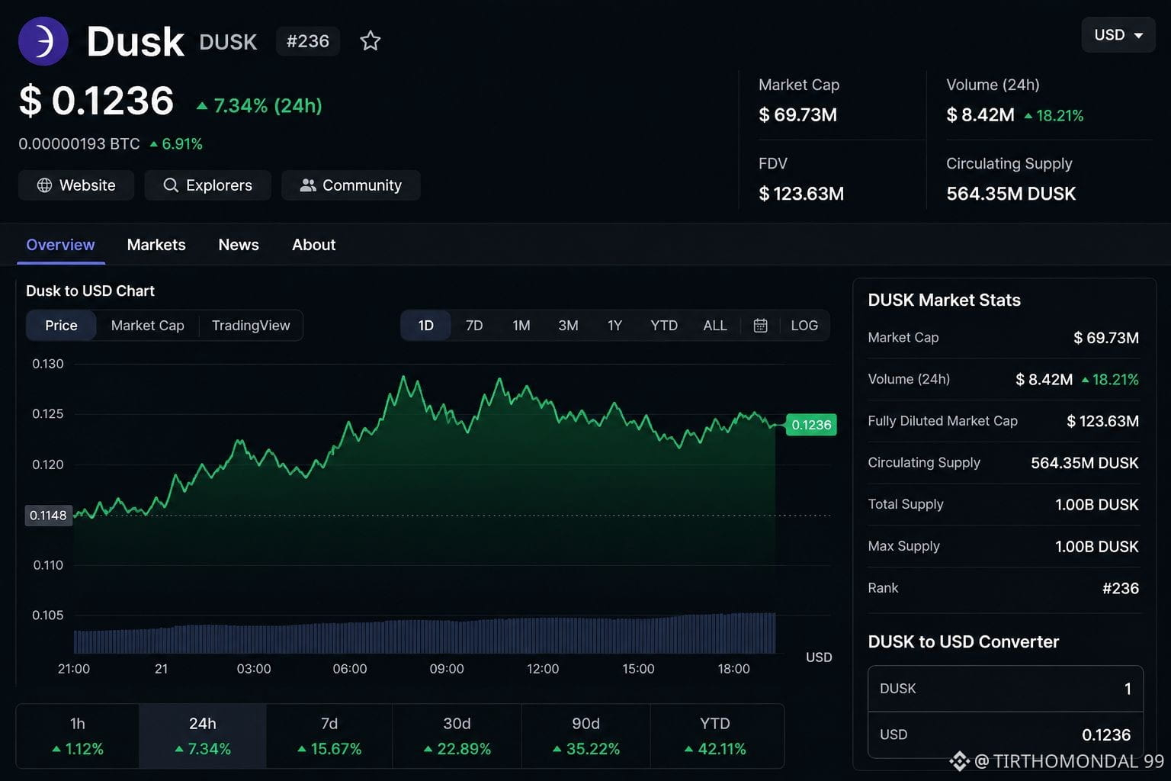Select the YTD chart timeframe

pyautogui.click(x=664, y=326)
